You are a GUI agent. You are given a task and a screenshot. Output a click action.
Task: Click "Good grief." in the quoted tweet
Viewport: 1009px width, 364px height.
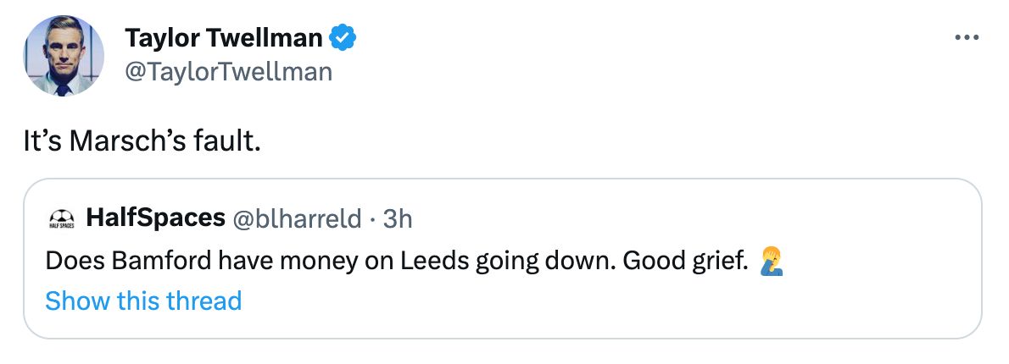coord(685,262)
